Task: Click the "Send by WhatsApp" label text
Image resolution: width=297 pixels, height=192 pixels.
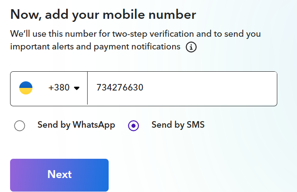Action: (x=76, y=125)
